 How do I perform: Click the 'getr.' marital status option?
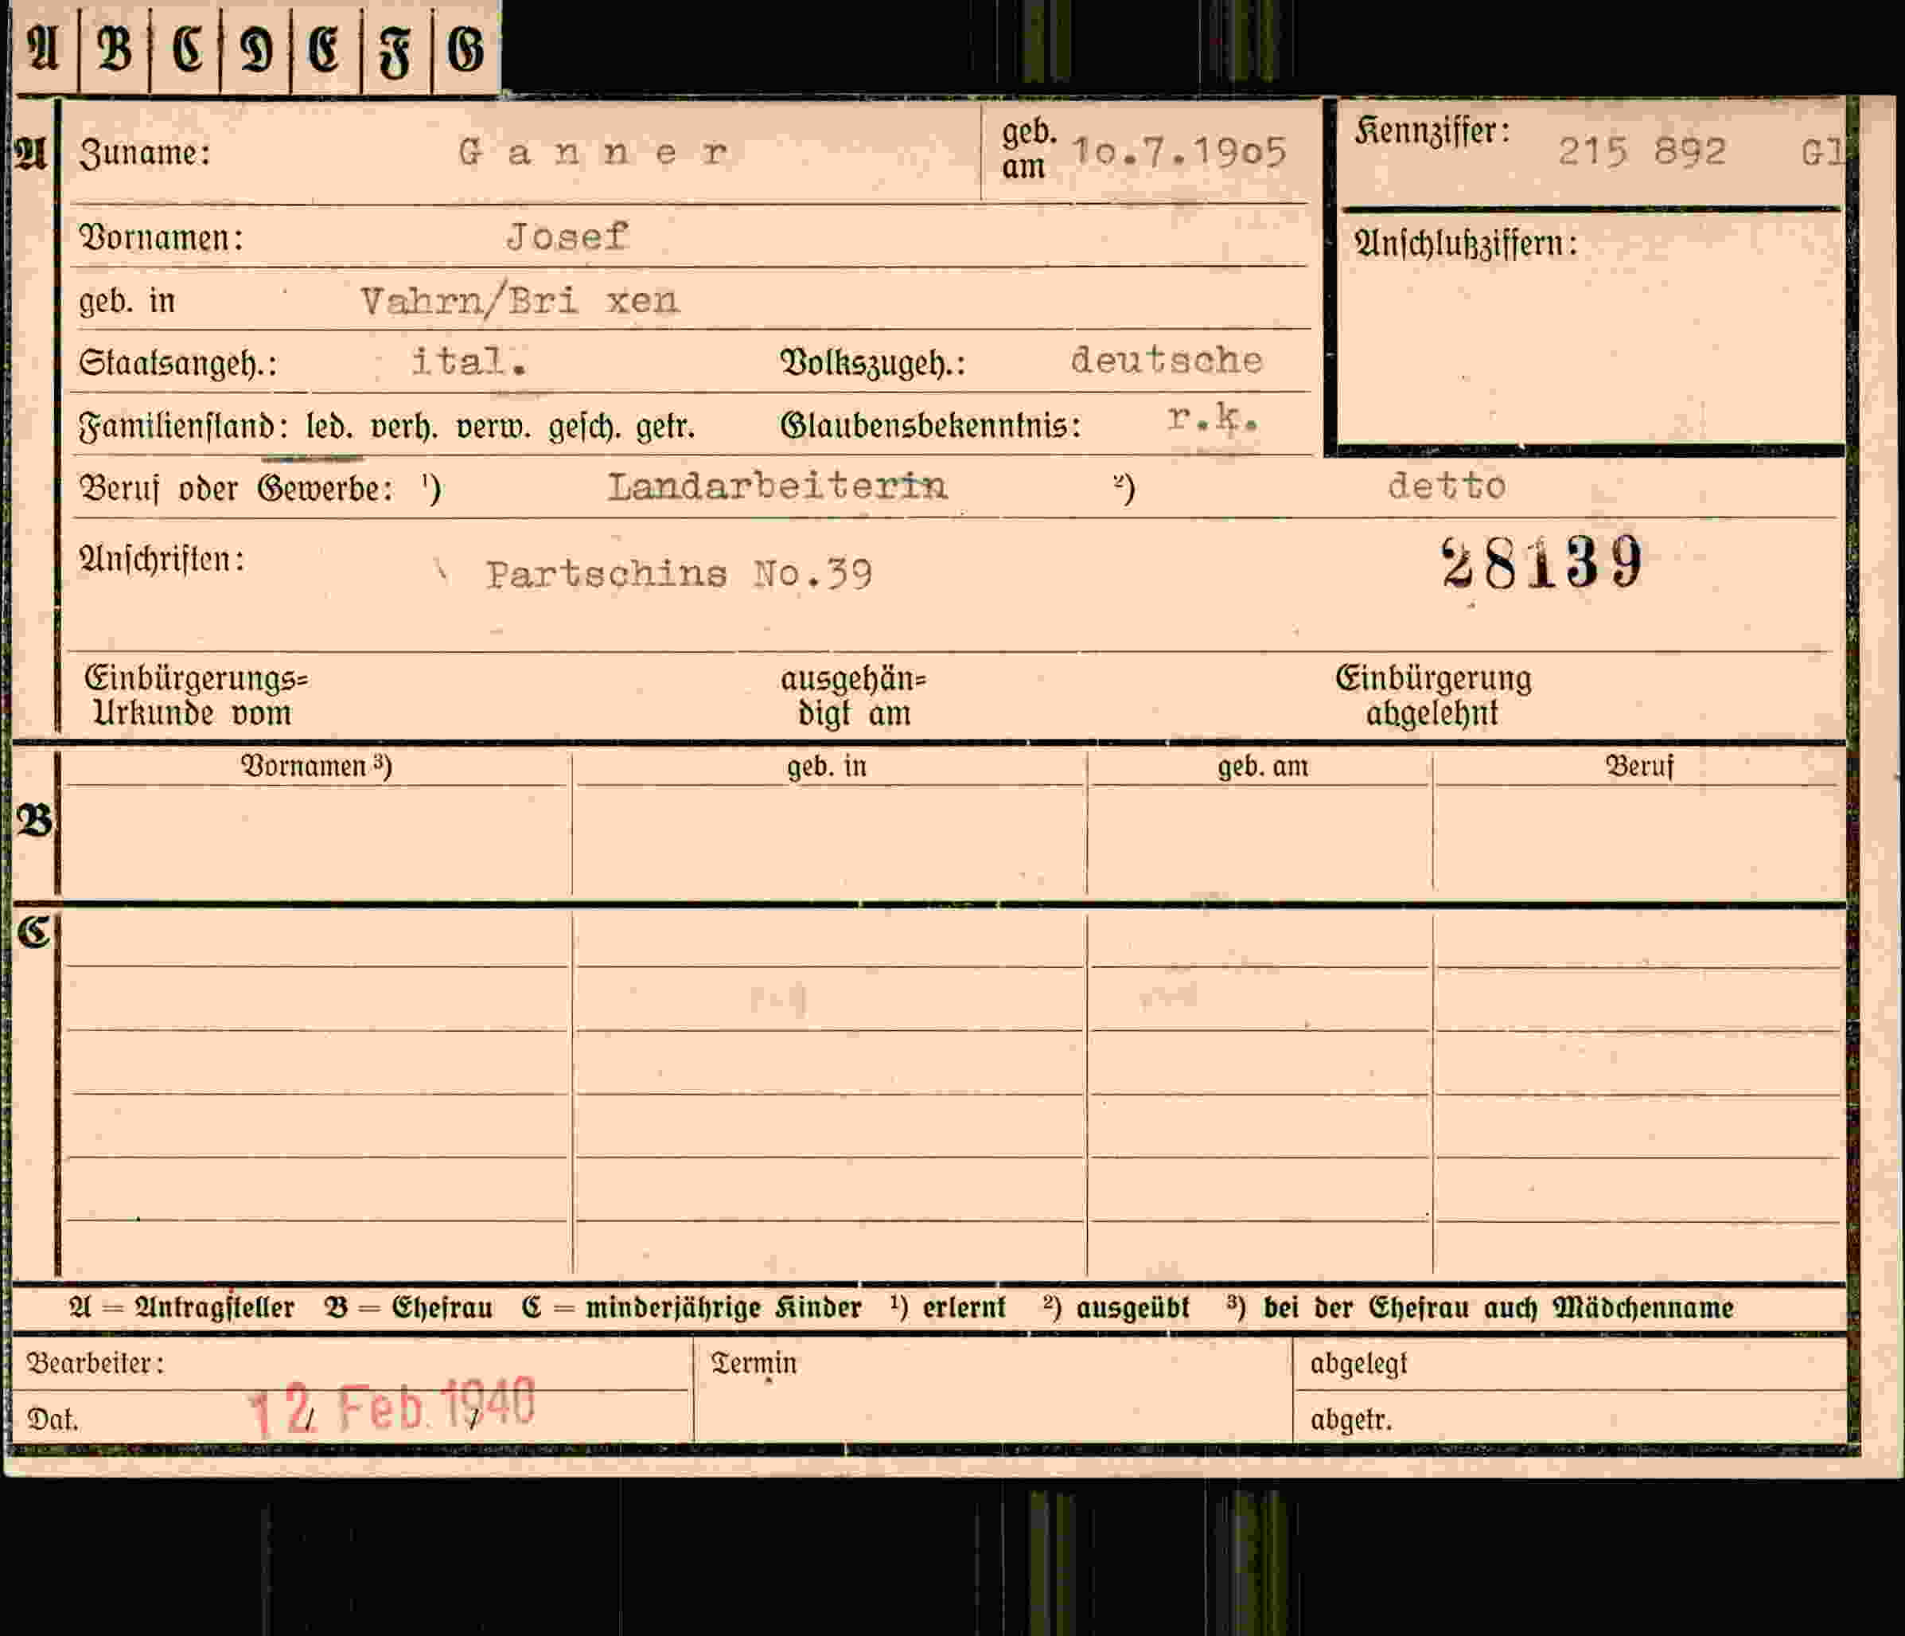pyautogui.click(x=664, y=427)
